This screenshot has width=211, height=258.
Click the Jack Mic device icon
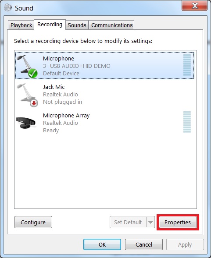point(27,95)
